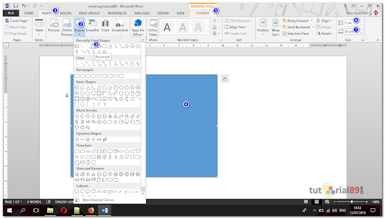
Task: Select the sun shape in Basic Shapes
Action: coord(121,99)
